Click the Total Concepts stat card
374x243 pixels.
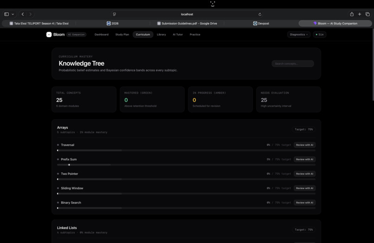point(84,99)
